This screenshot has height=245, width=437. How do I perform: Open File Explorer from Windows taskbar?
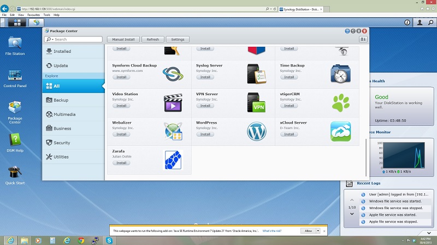point(24,240)
